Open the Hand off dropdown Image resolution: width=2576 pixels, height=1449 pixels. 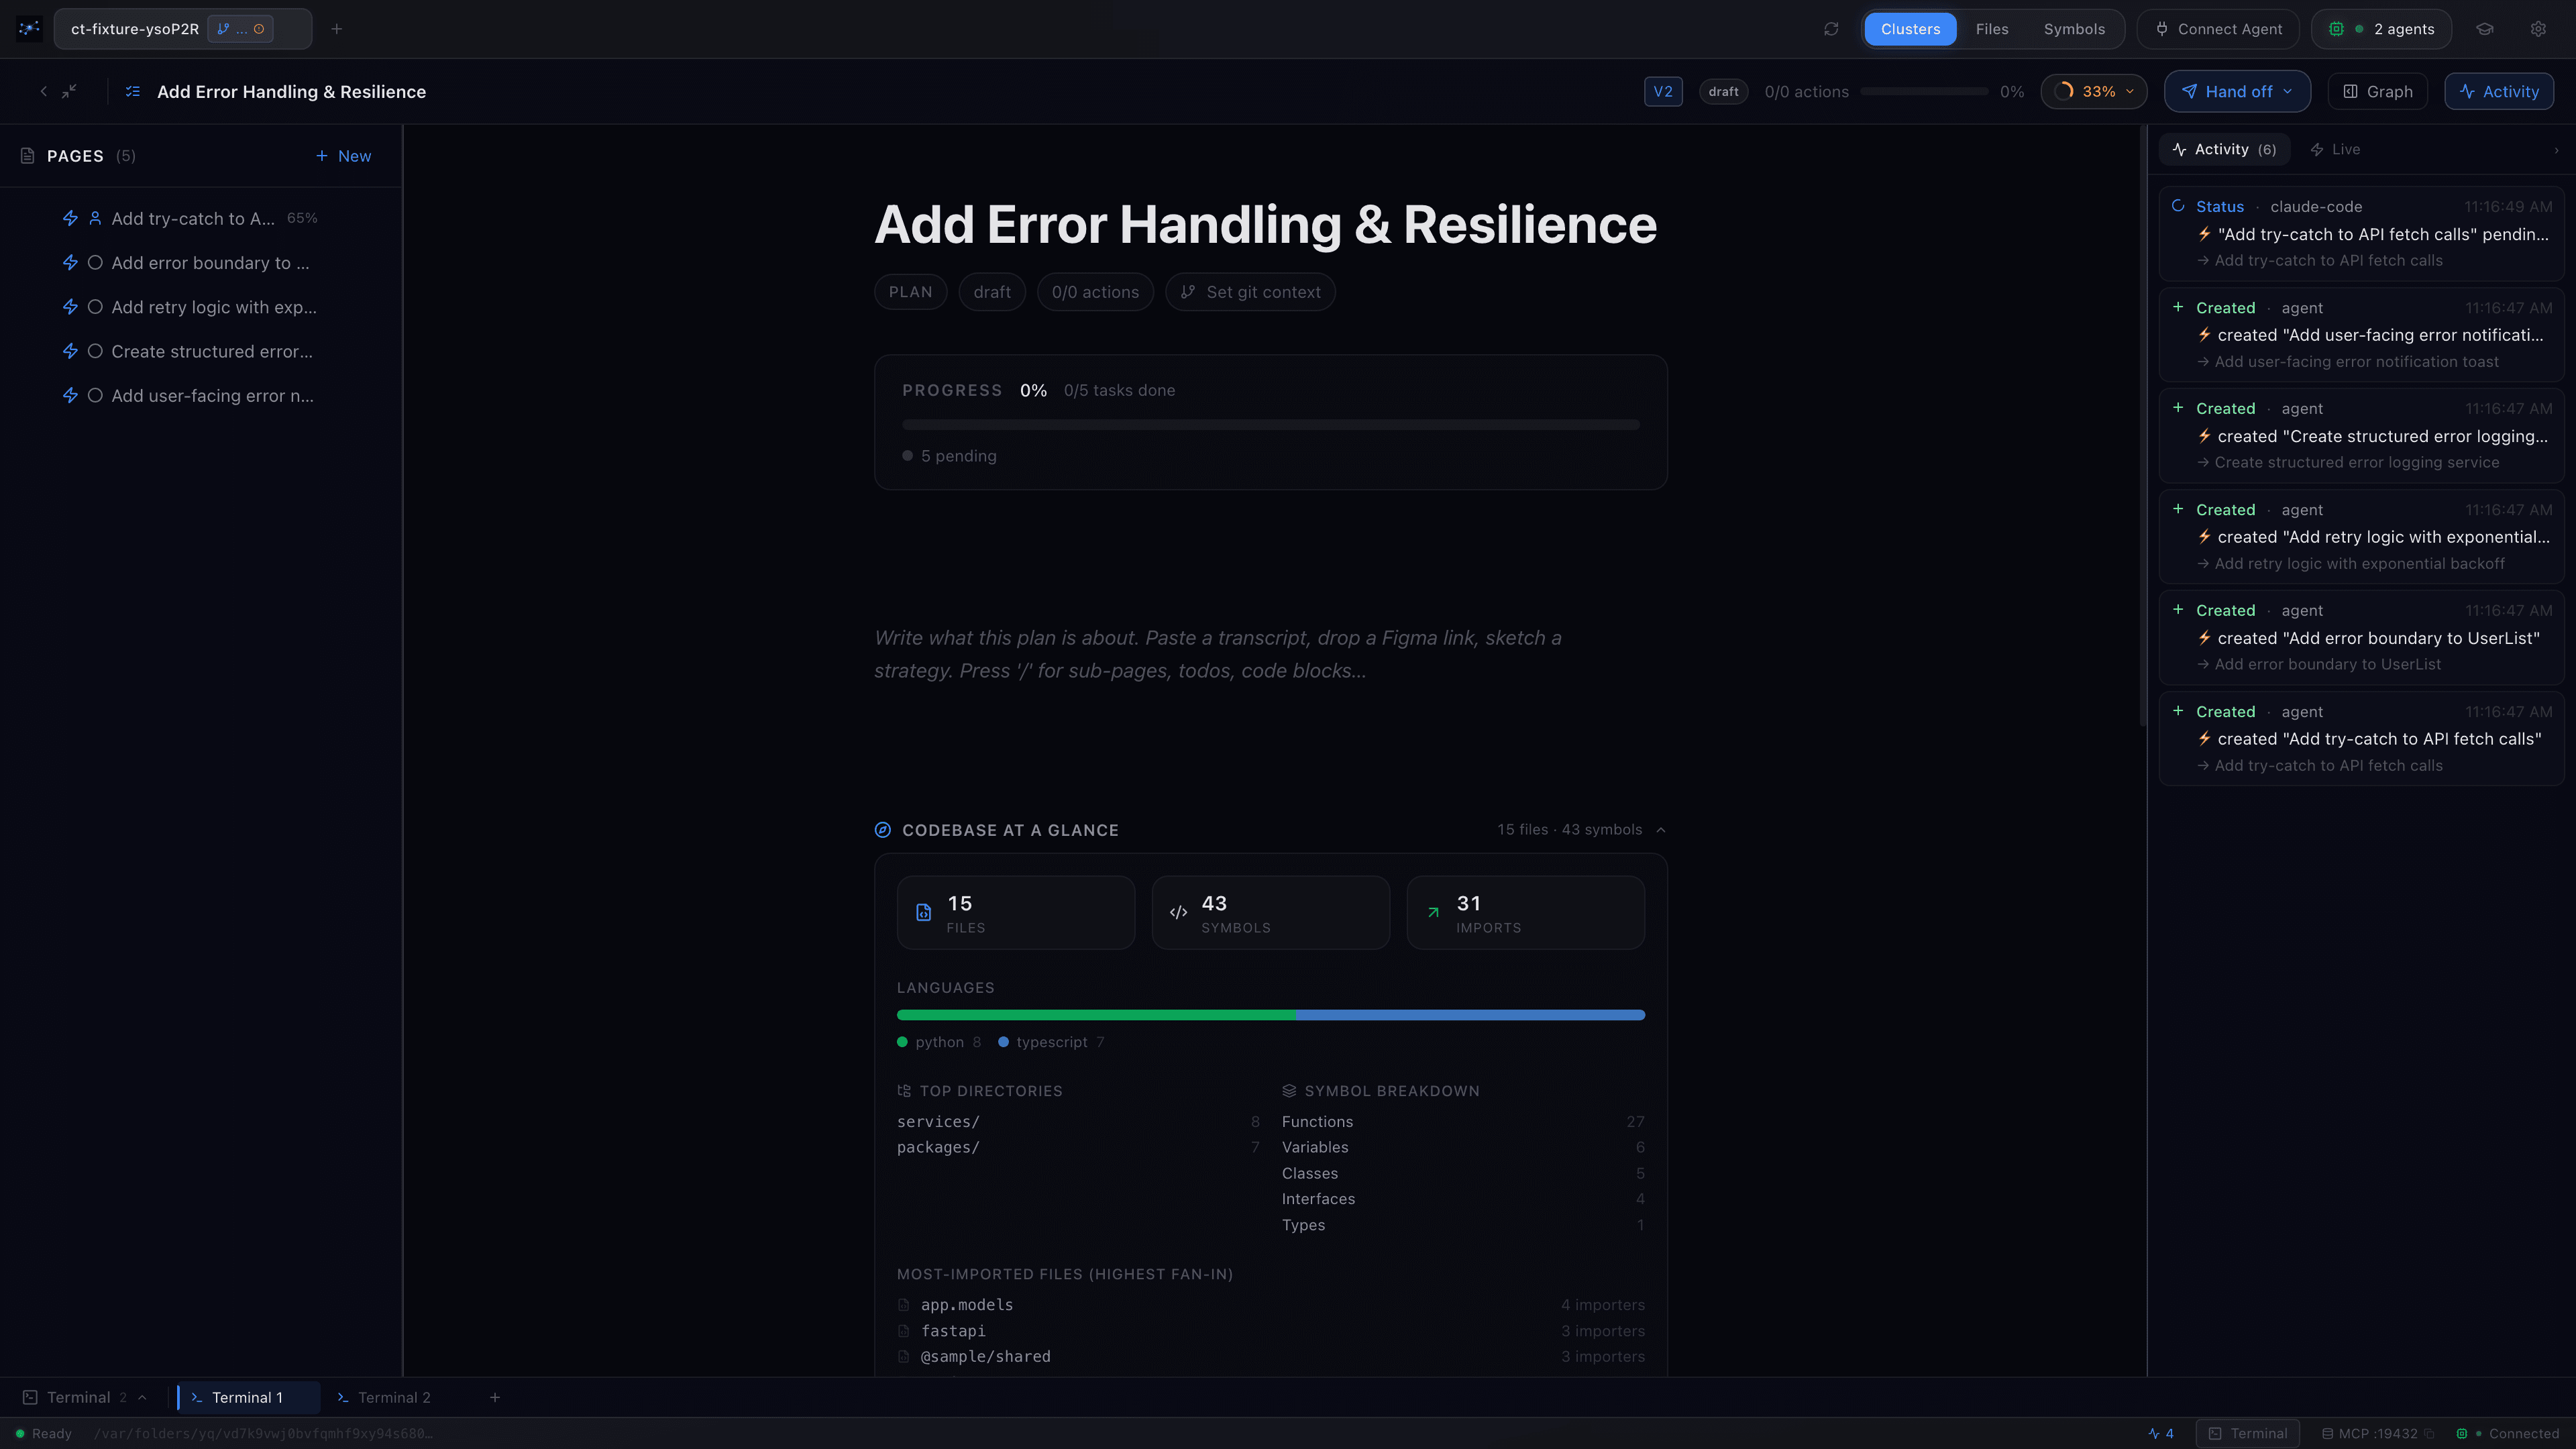[x=2238, y=91]
